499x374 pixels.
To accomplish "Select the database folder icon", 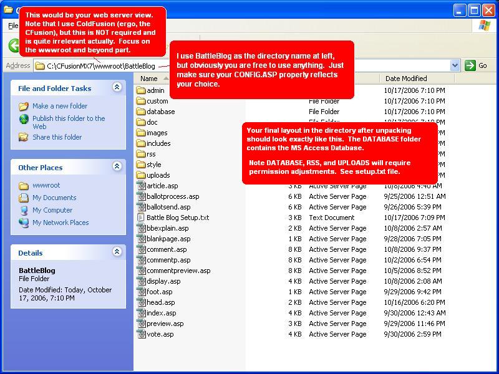I will (141, 112).
